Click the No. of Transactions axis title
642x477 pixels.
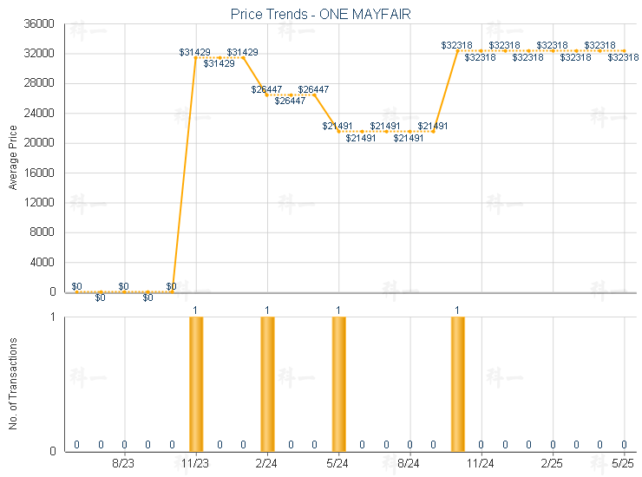coord(13,383)
